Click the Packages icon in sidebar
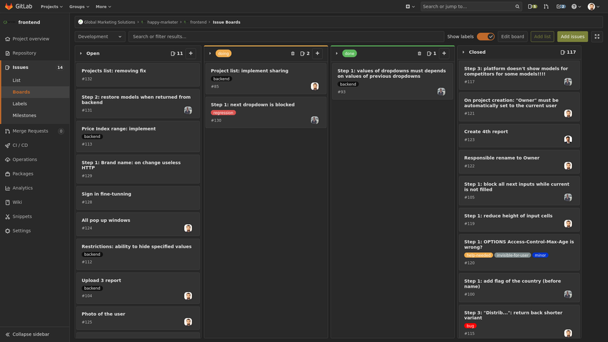The height and width of the screenshot is (342, 608). tap(8, 174)
